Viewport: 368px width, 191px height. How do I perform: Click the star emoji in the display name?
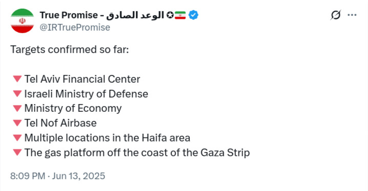pos(170,15)
